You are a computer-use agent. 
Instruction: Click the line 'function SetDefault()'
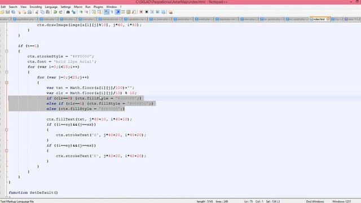coord(33,193)
